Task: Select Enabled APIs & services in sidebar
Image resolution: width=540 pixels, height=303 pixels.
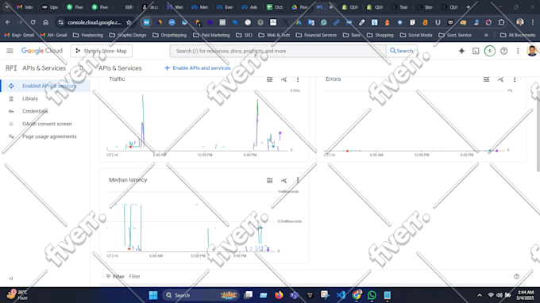Action: [x=45, y=86]
